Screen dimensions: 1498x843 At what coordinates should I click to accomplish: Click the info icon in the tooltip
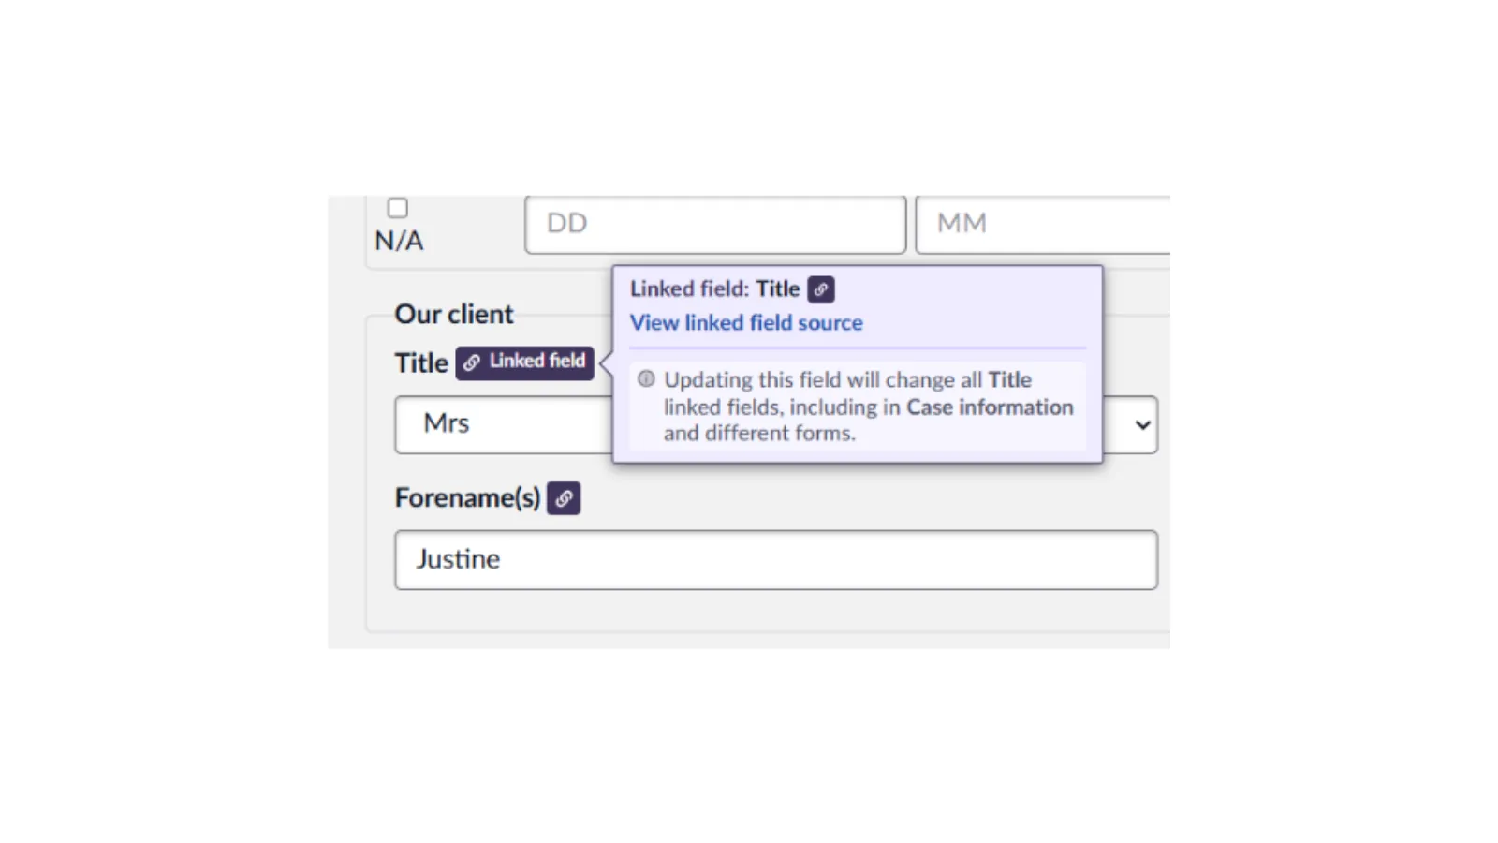pos(646,379)
